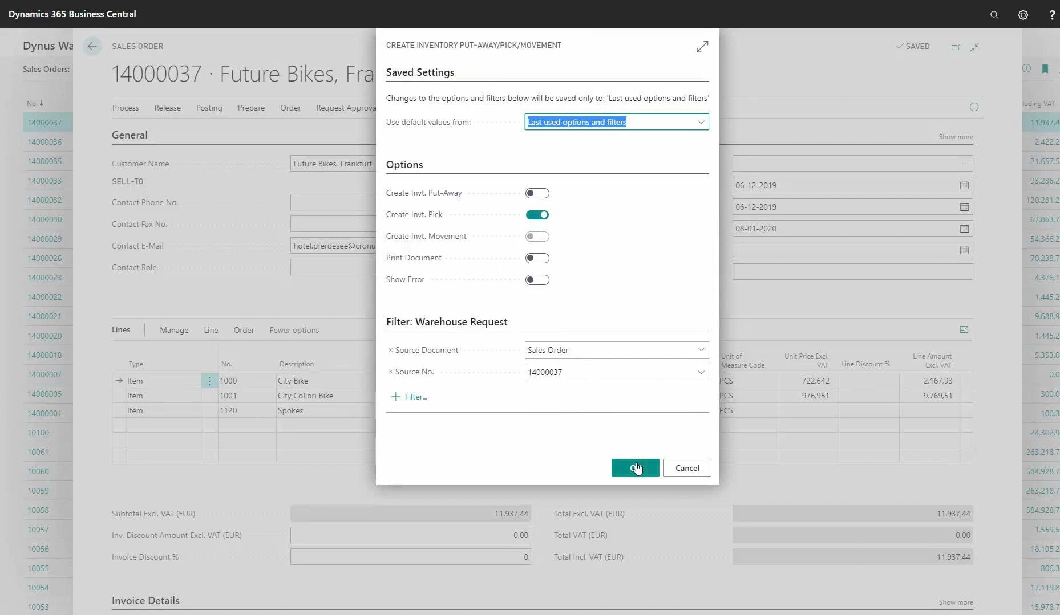Open the sales order in a new window
Image resolution: width=1060 pixels, height=615 pixels.
[x=956, y=47]
